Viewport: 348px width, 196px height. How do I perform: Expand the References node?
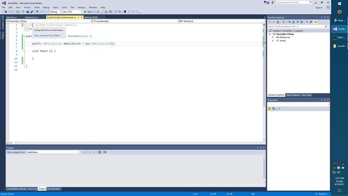273,38
